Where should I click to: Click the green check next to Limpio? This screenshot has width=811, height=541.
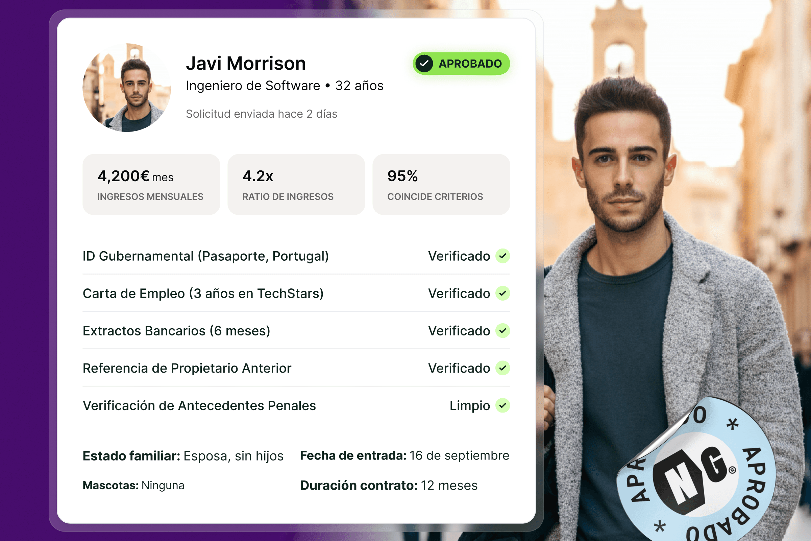[x=502, y=405]
